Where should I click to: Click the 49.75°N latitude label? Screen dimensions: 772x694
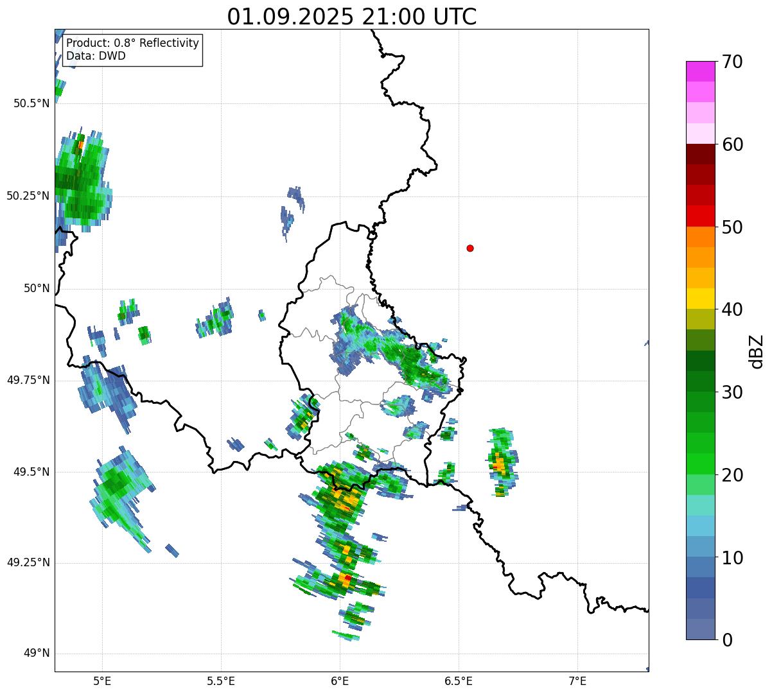point(28,380)
